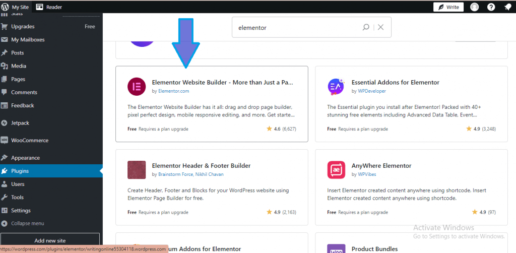The width and height of the screenshot is (516, 253).
Task: Click the Pages icon in sidebar
Action: [x=4, y=79]
